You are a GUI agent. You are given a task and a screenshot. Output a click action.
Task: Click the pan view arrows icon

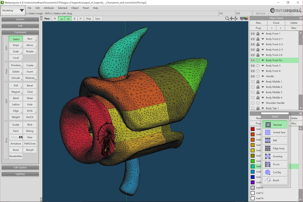(x=231, y=19)
